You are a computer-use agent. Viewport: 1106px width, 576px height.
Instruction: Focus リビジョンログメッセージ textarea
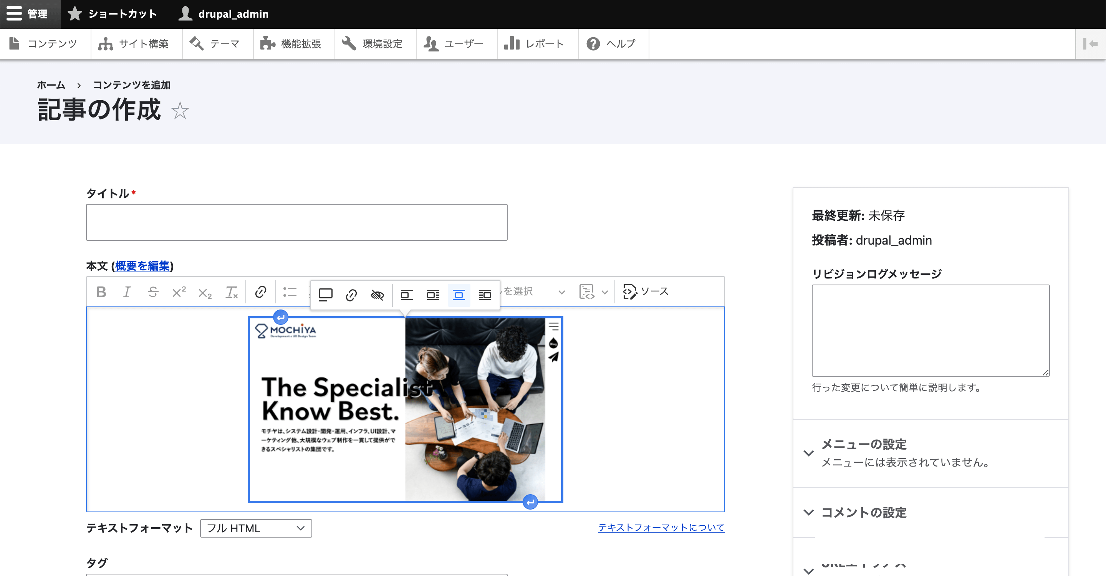click(931, 331)
